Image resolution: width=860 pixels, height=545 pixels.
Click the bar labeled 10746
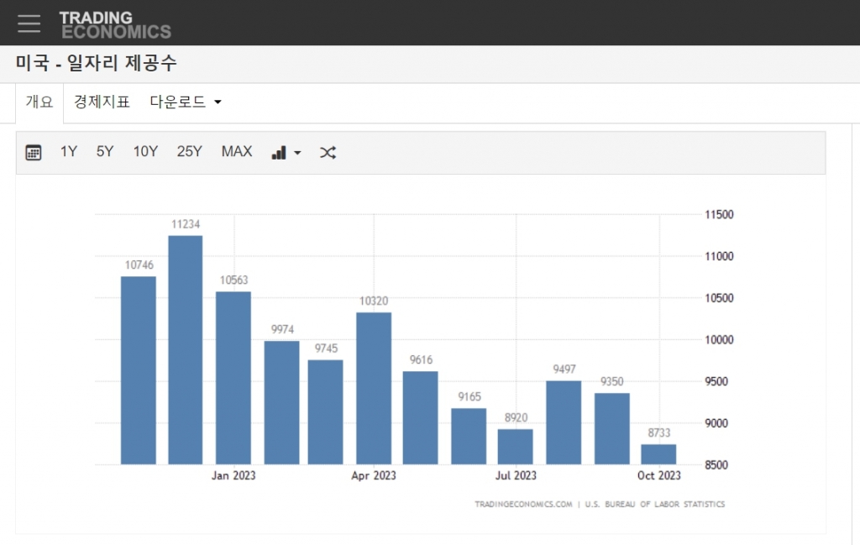[139, 370]
